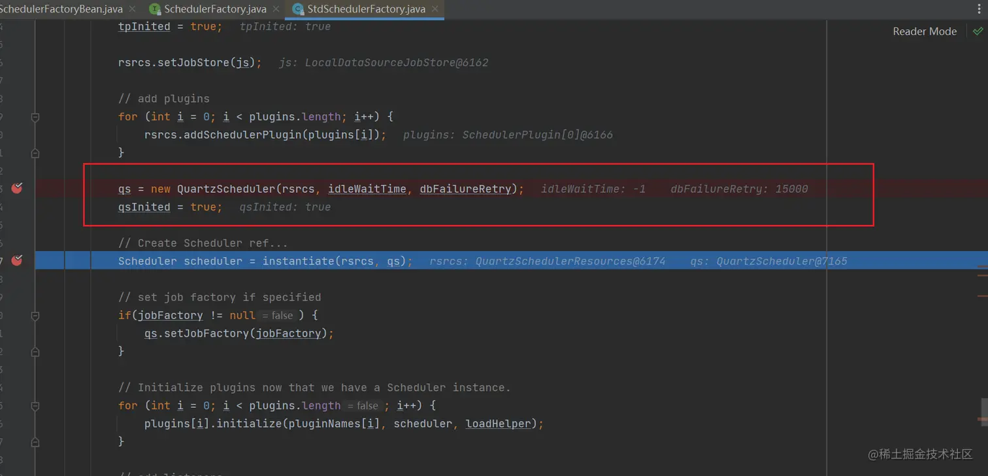The image size is (988, 476).
Task: Click the 'tpInited = true;' statement
Action: tap(170, 27)
